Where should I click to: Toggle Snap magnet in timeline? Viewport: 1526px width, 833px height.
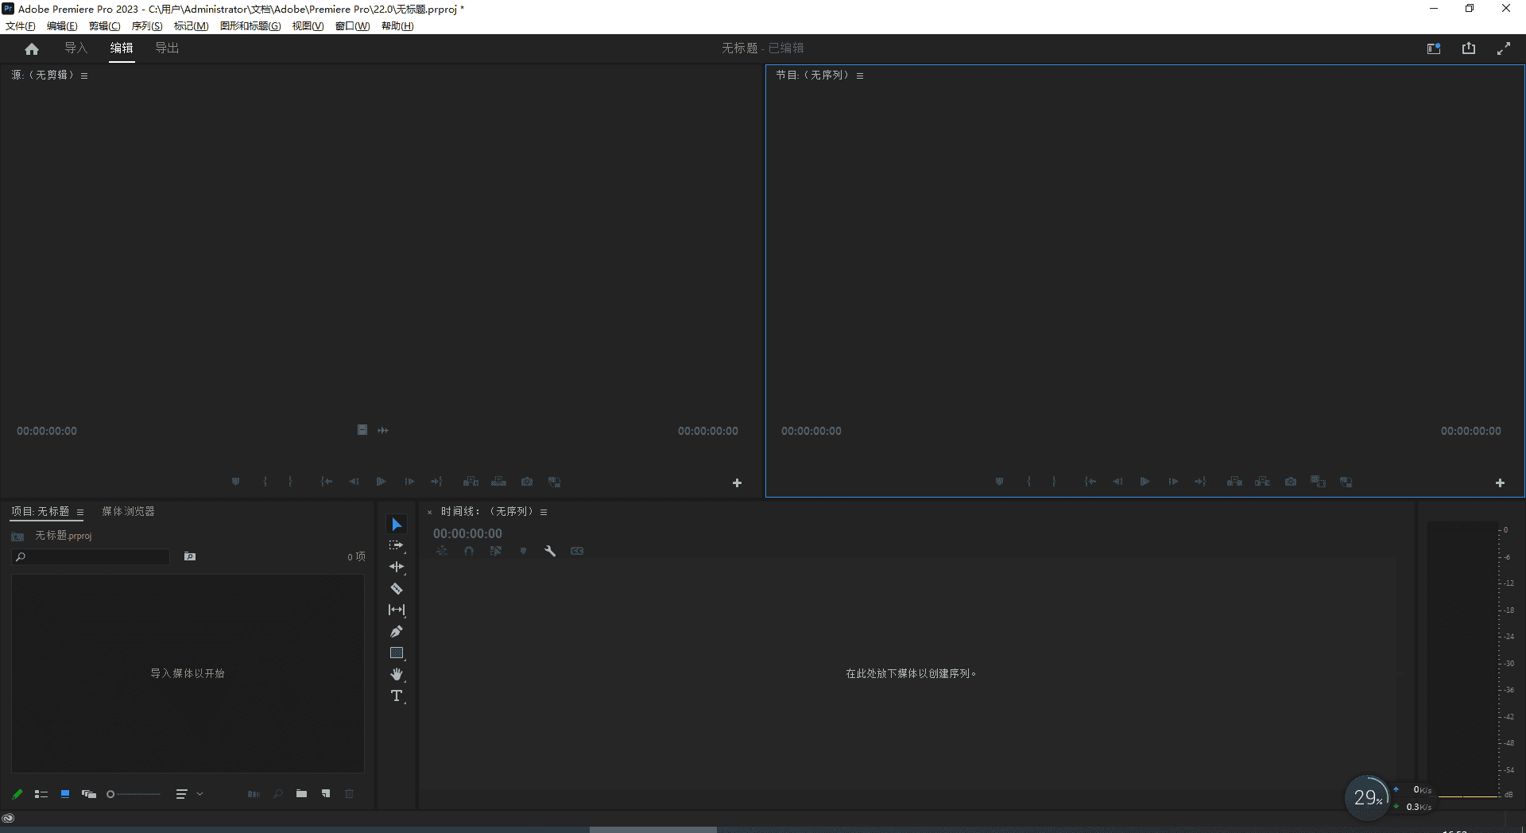click(x=469, y=551)
